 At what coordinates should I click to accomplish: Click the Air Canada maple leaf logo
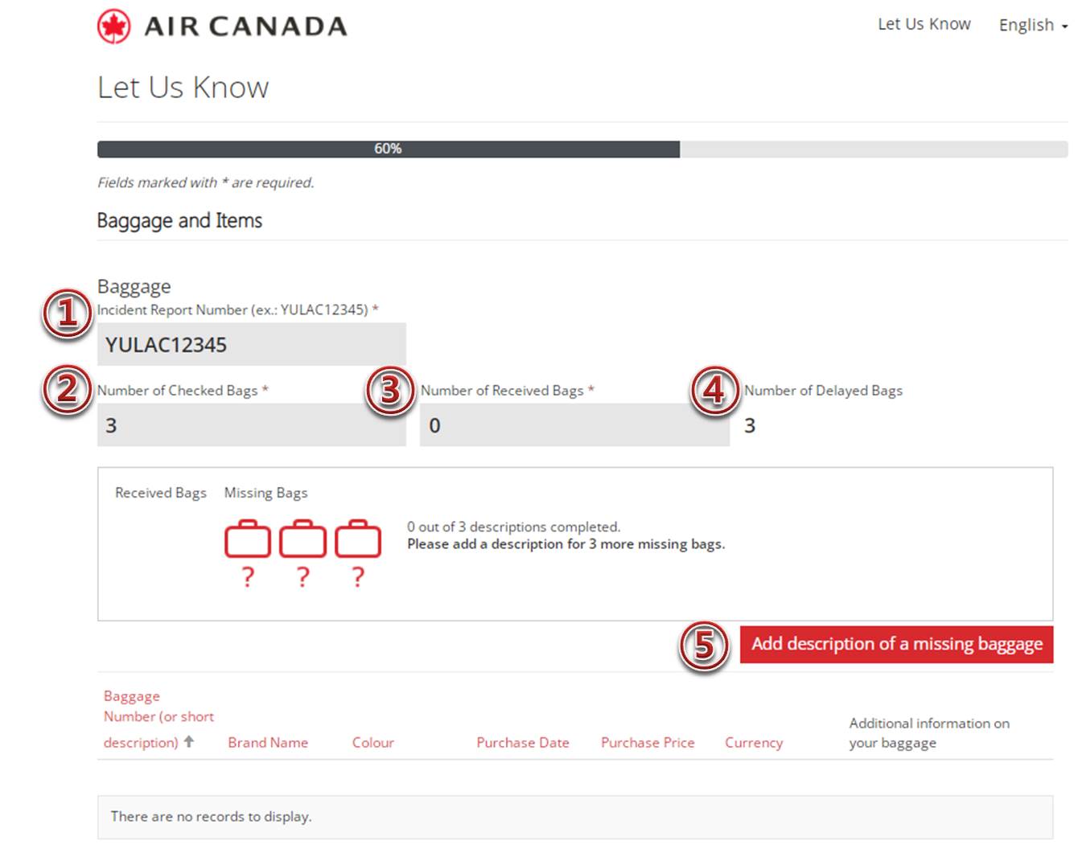113,27
